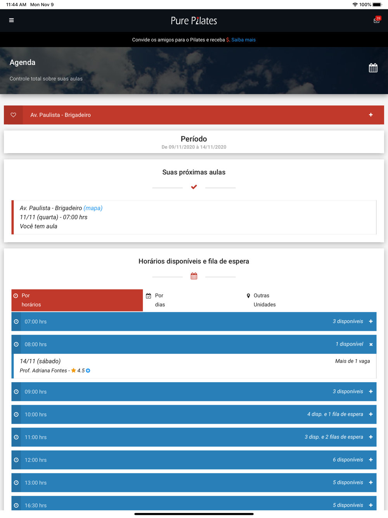Click the 12:00 hrs time label
Image resolution: width=388 pixels, height=518 pixels.
[x=36, y=460]
